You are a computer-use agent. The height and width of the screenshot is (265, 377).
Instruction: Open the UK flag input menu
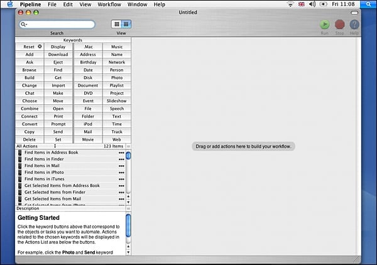(301, 4)
